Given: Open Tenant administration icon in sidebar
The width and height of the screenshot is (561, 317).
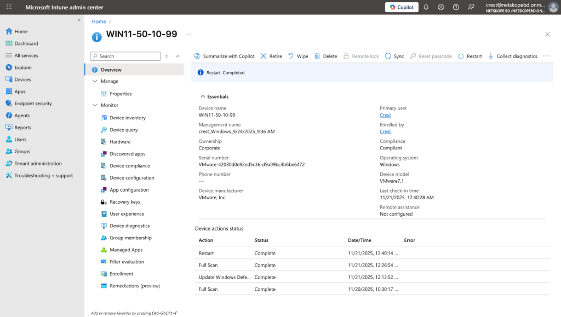Looking at the screenshot, I should (9, 163).
